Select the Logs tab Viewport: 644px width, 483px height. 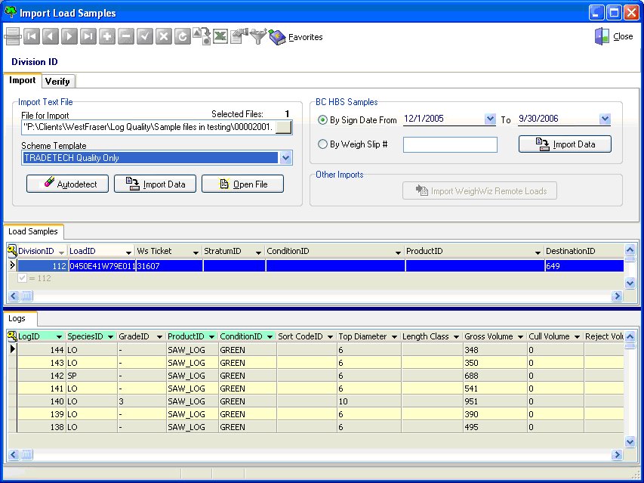click(17, 319)
